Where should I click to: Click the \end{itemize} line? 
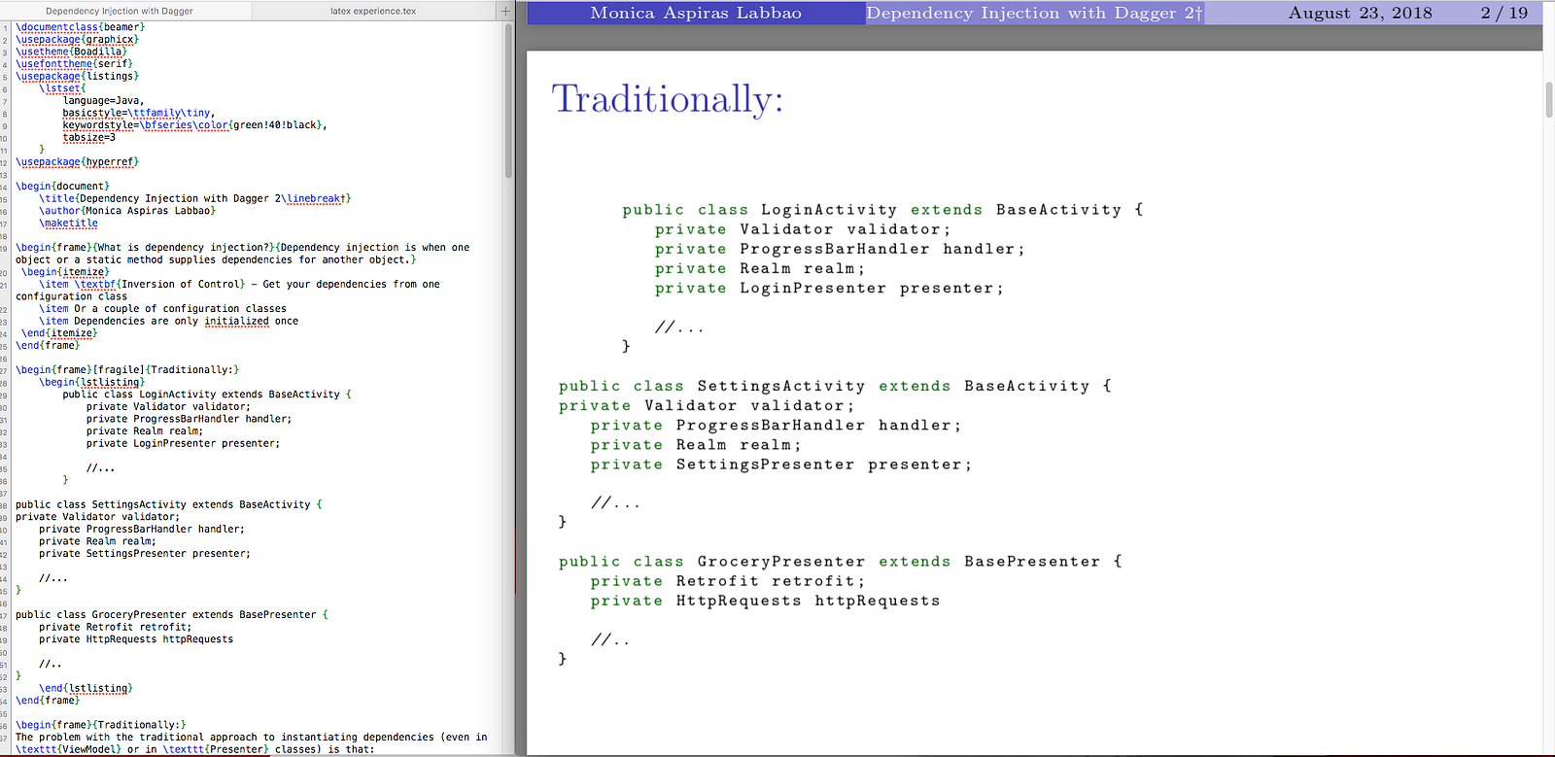tap(59, 333)
